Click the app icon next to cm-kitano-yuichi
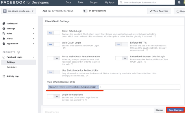This screenshot has height=113, width=185. click(5, 11)
